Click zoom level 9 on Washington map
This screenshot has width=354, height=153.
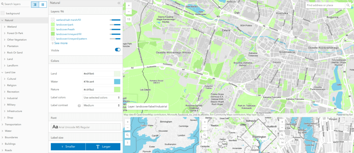(x=205, y=143)
